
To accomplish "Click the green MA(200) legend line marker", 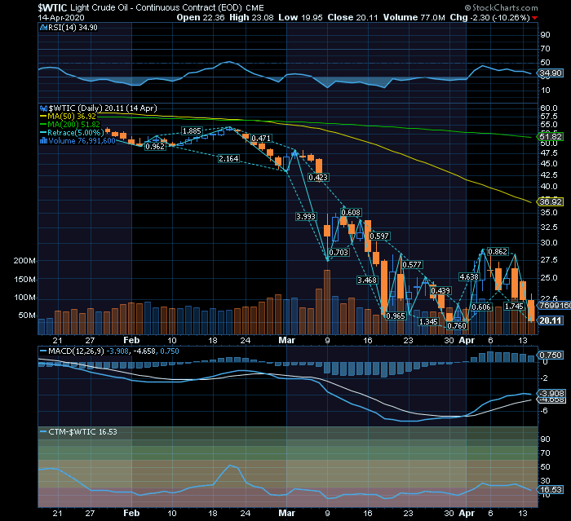I will tap(43, 125).
